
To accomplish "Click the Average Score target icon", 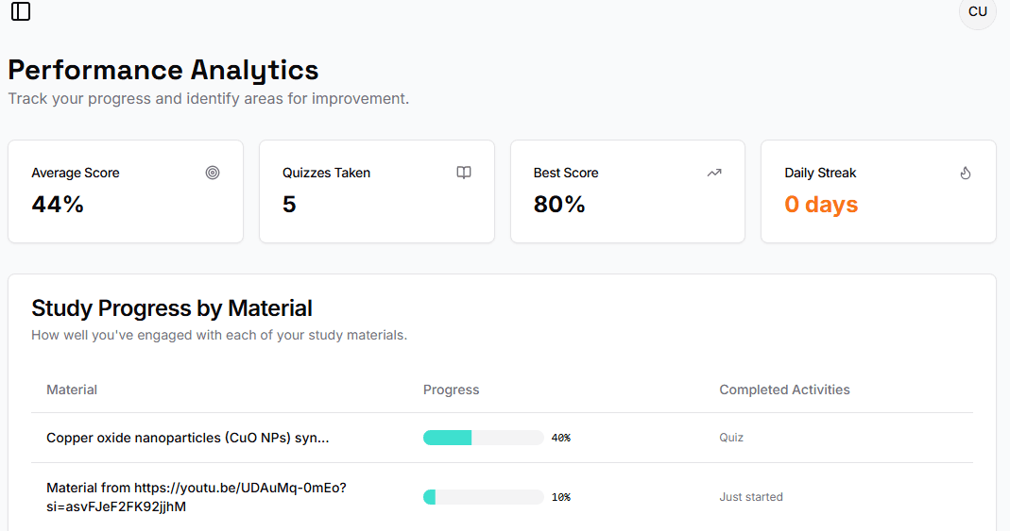I will (213, 173).
